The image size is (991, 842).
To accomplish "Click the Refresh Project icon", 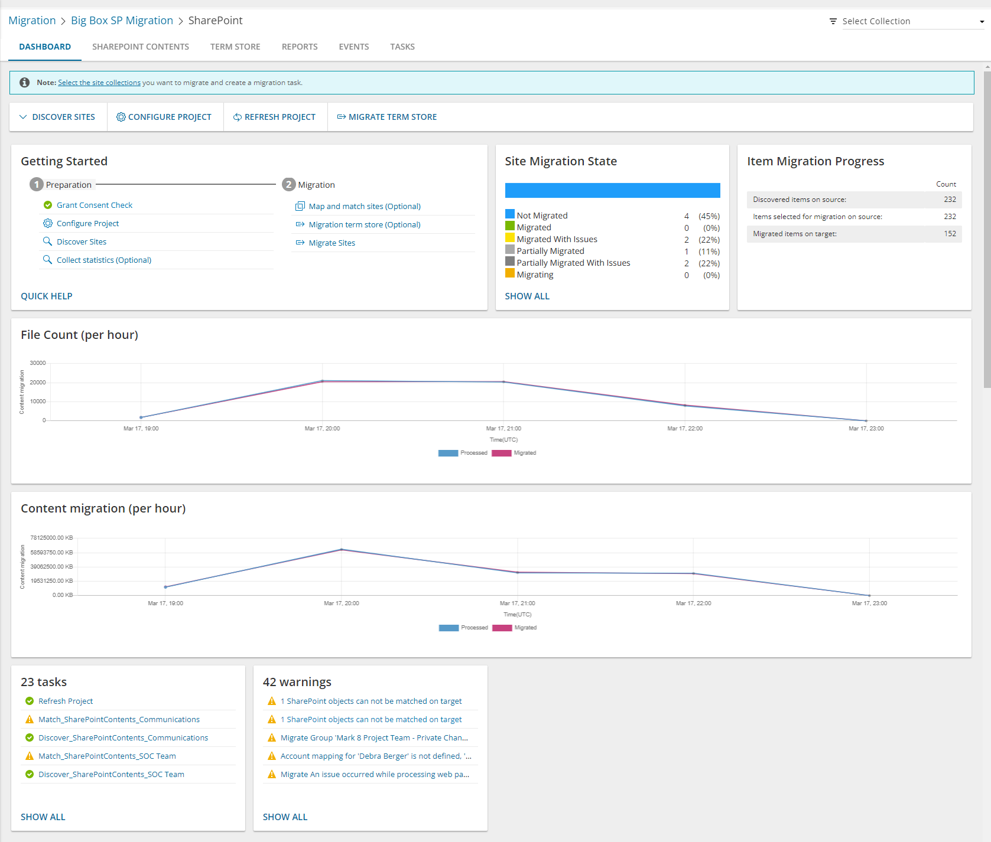I will 237,117.
